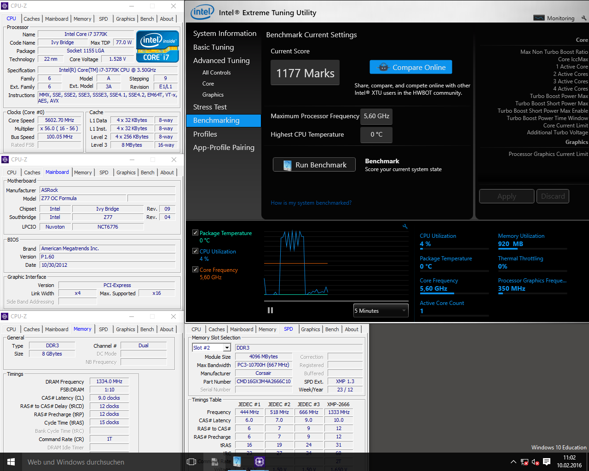Open Bench tab in top CPU-Z window
589x471 pixels.
[147, 19]
